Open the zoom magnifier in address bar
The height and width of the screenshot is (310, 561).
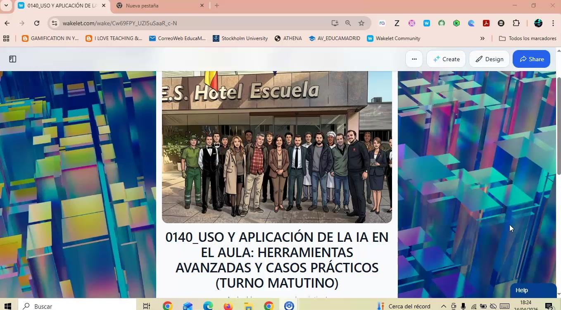[x=348, y=23]
